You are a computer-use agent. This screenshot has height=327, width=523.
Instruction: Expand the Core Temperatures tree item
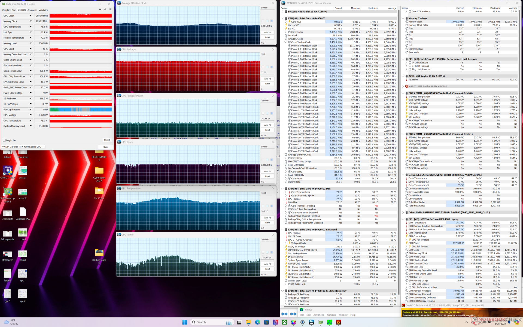coord(286,192)
